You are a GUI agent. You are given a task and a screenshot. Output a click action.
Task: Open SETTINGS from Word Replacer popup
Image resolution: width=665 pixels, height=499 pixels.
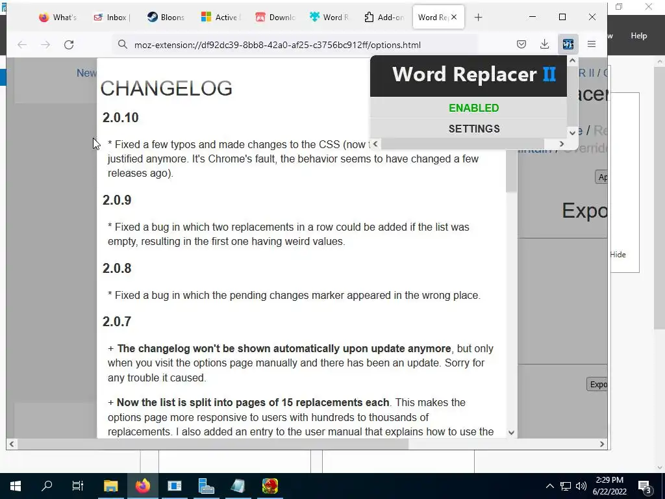(473, 129)
